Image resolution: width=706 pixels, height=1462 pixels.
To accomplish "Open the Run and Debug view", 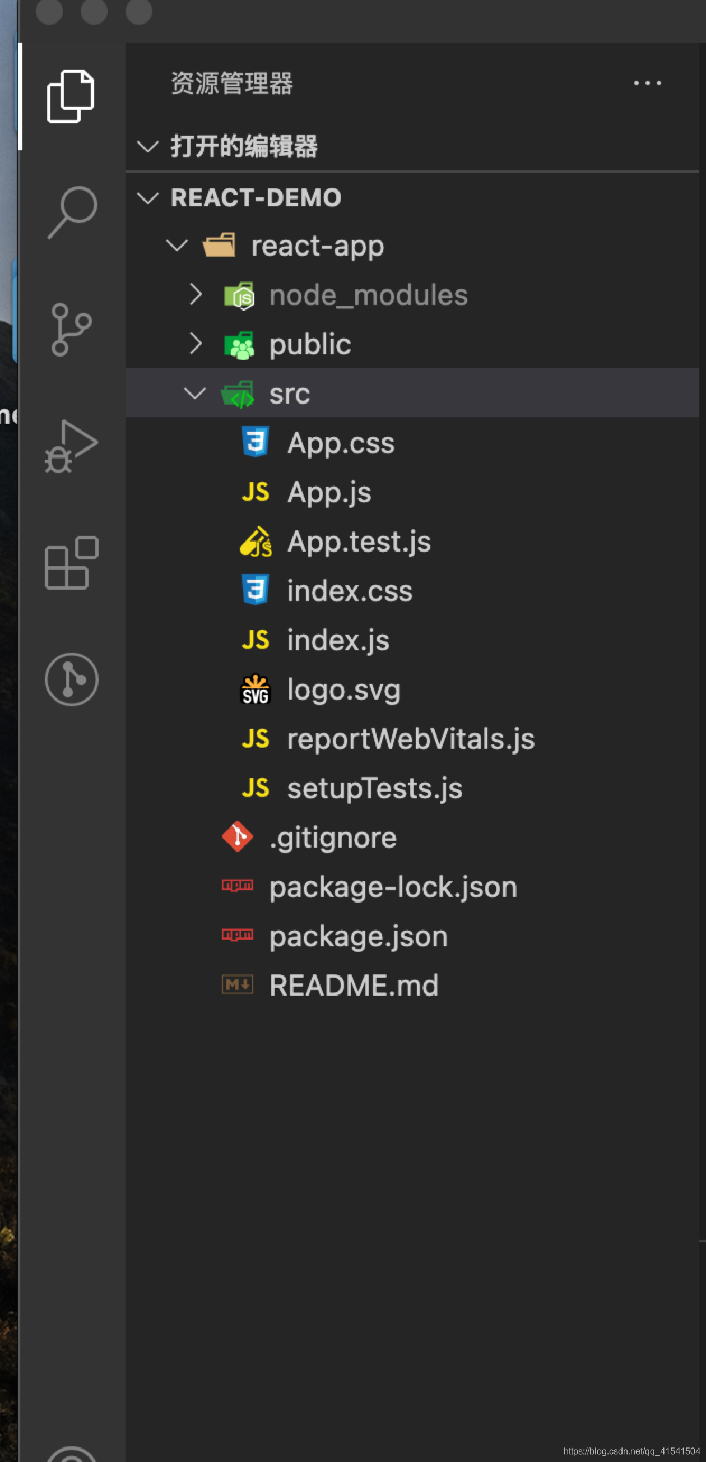I will (x=71, y=446).
